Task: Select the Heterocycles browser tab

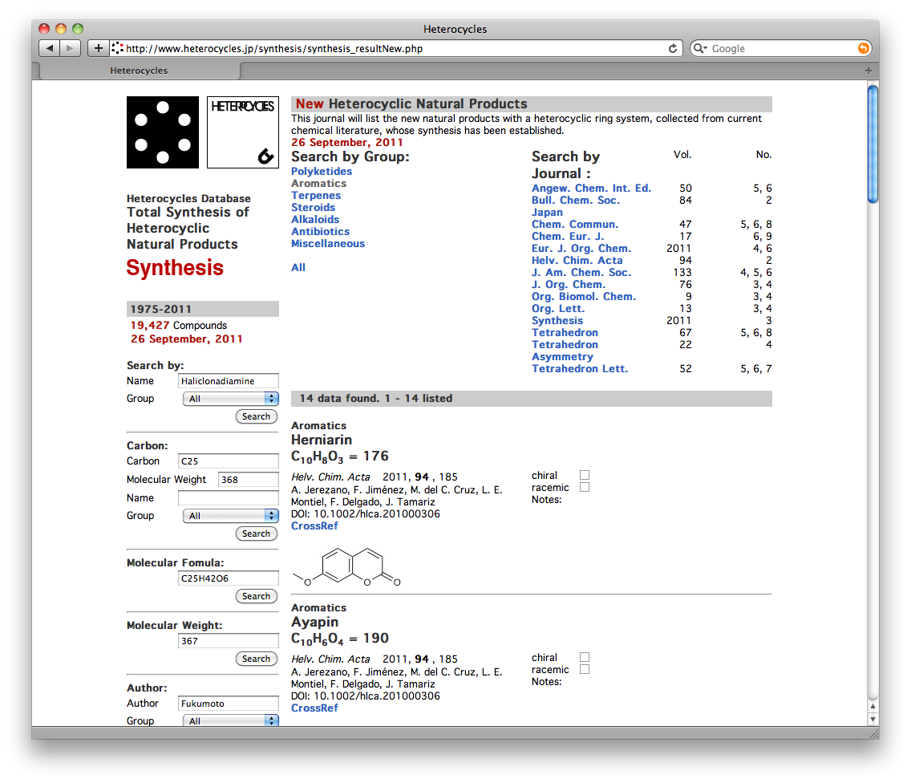Action: click(x=139, y=71)
